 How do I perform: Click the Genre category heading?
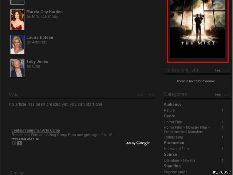[x=169, y=116]
